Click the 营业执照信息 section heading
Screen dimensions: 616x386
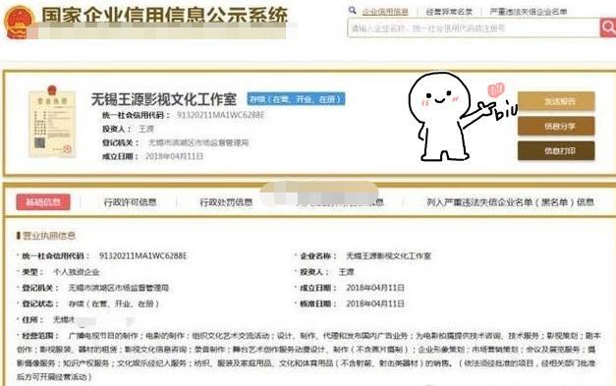click(49, 236)
